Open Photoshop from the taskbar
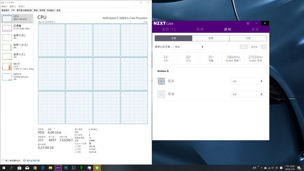 pyautogui.click(x=66, y=168)
